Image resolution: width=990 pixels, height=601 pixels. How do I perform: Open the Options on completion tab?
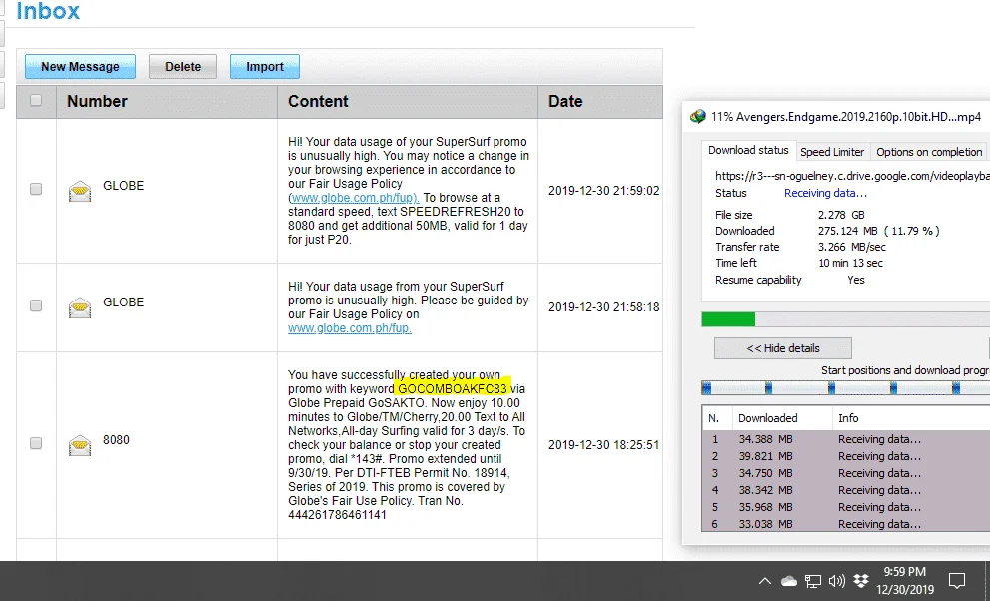929,152
